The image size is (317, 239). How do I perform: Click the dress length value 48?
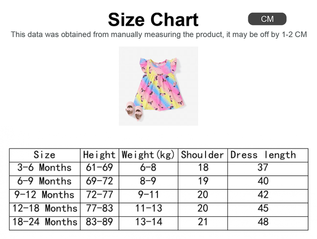pyautogui.click(x=263, y=222)
